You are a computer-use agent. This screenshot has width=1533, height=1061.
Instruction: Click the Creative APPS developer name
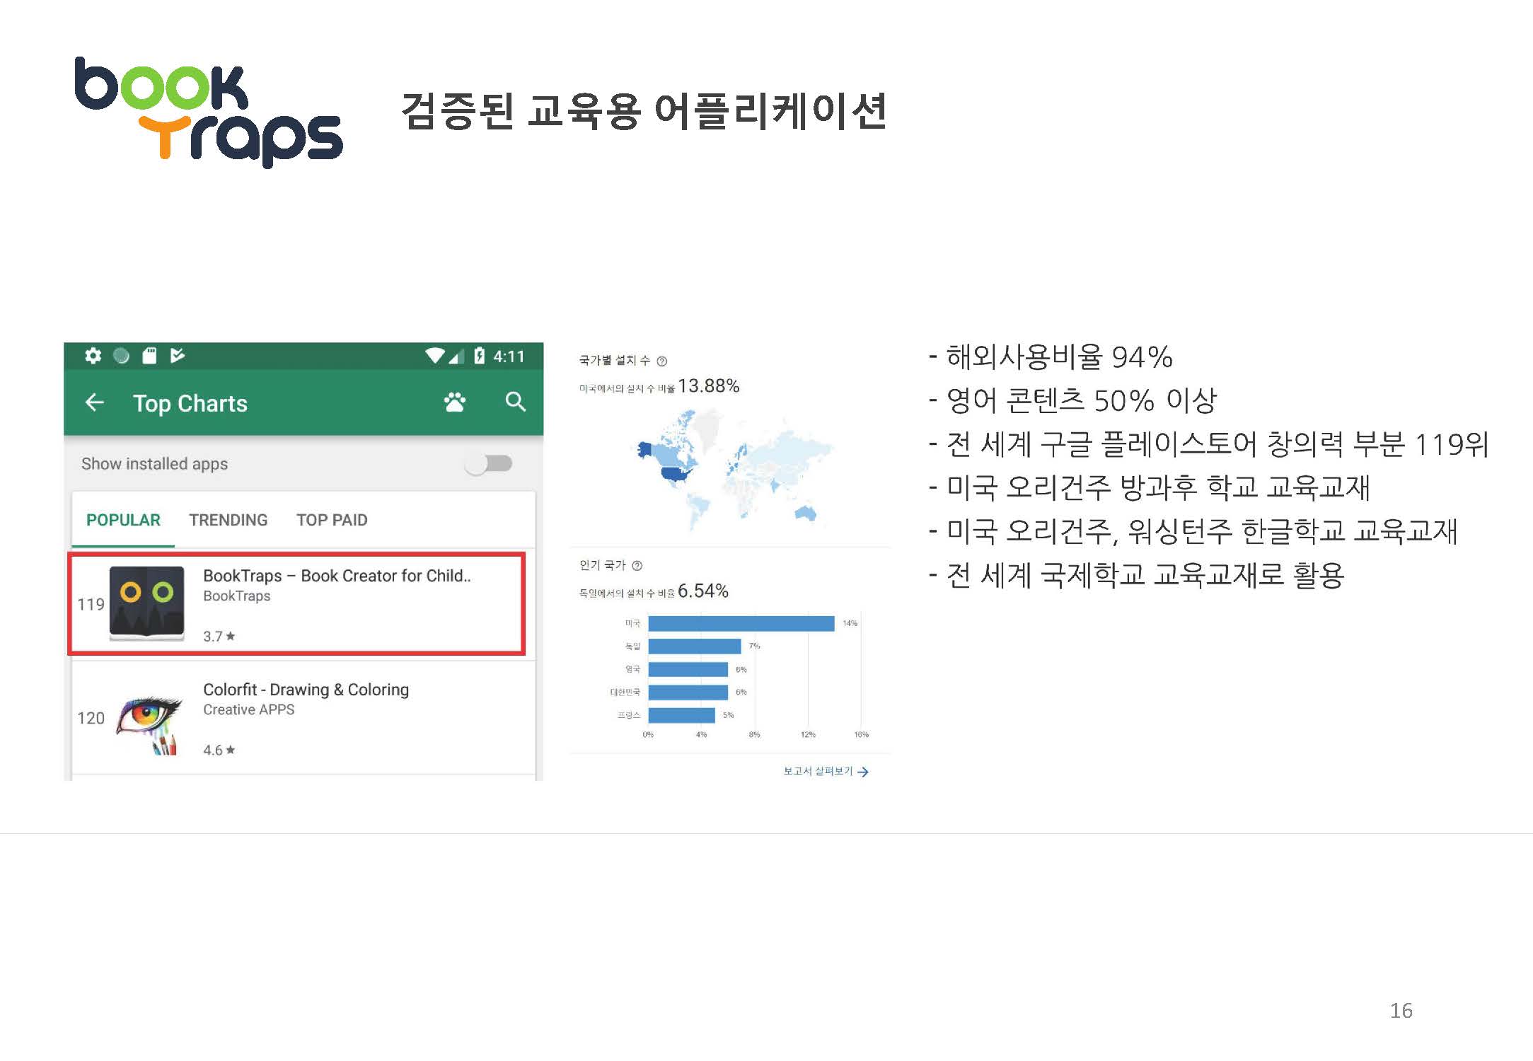[x=249, y=709]
